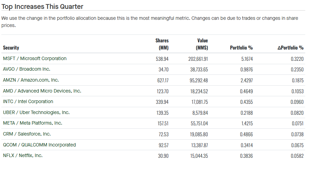Open META / Meta Platforms, Inc. page

[33, 123]
